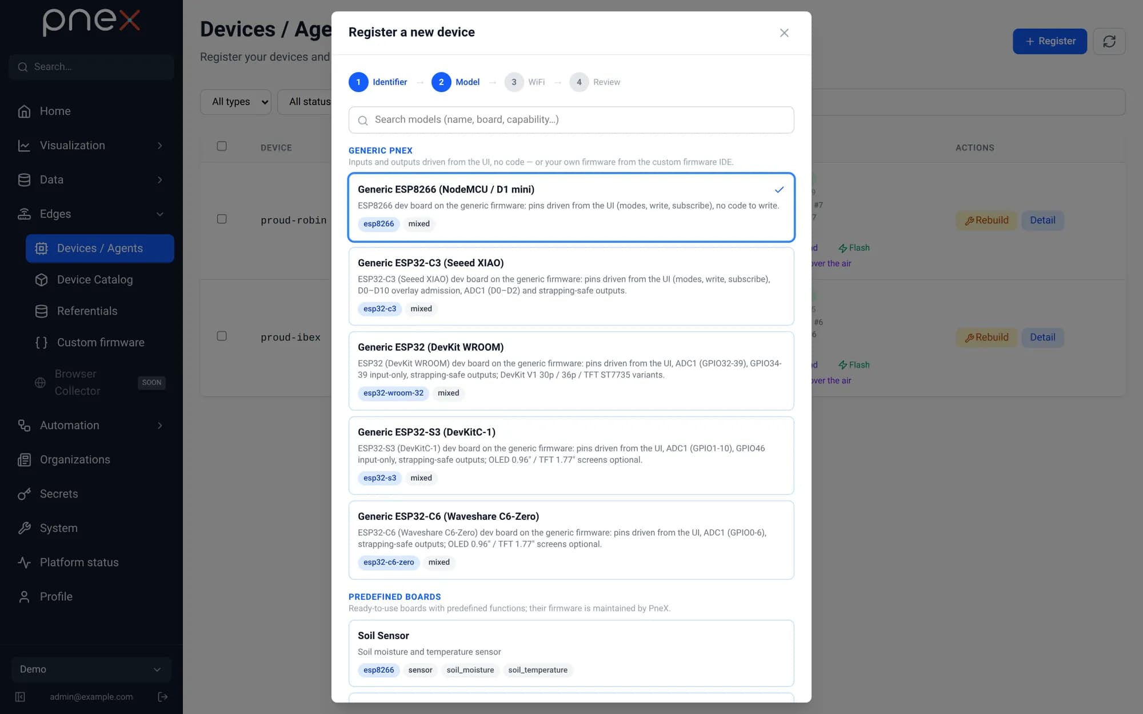
Task: Click the Platform status pulse icon
Action: tap(24, 563)
